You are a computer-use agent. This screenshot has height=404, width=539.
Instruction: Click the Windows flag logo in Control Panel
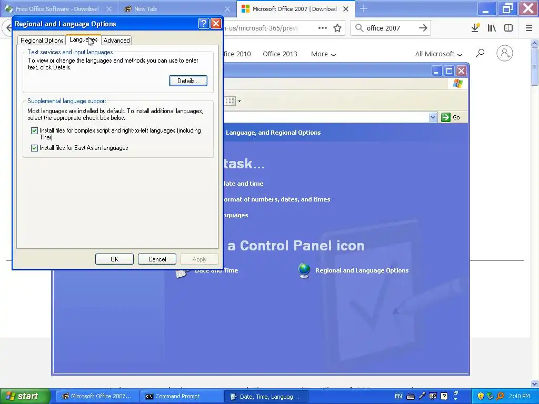(x=457, y=83)
